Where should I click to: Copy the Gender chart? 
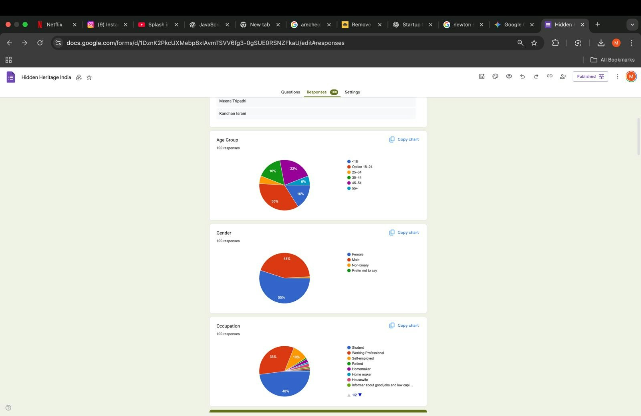point(404,232)
